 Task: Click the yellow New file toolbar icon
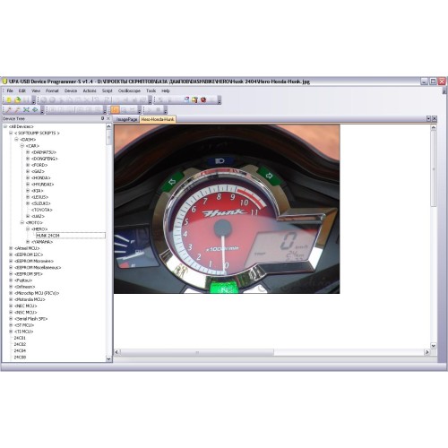[9, 99]
